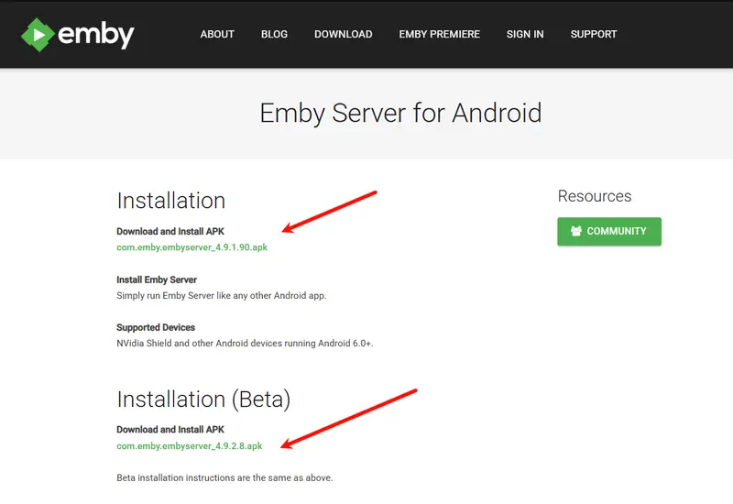Select the Installation (Beta) heading
The image size is (733, 504).
(203, 399)
